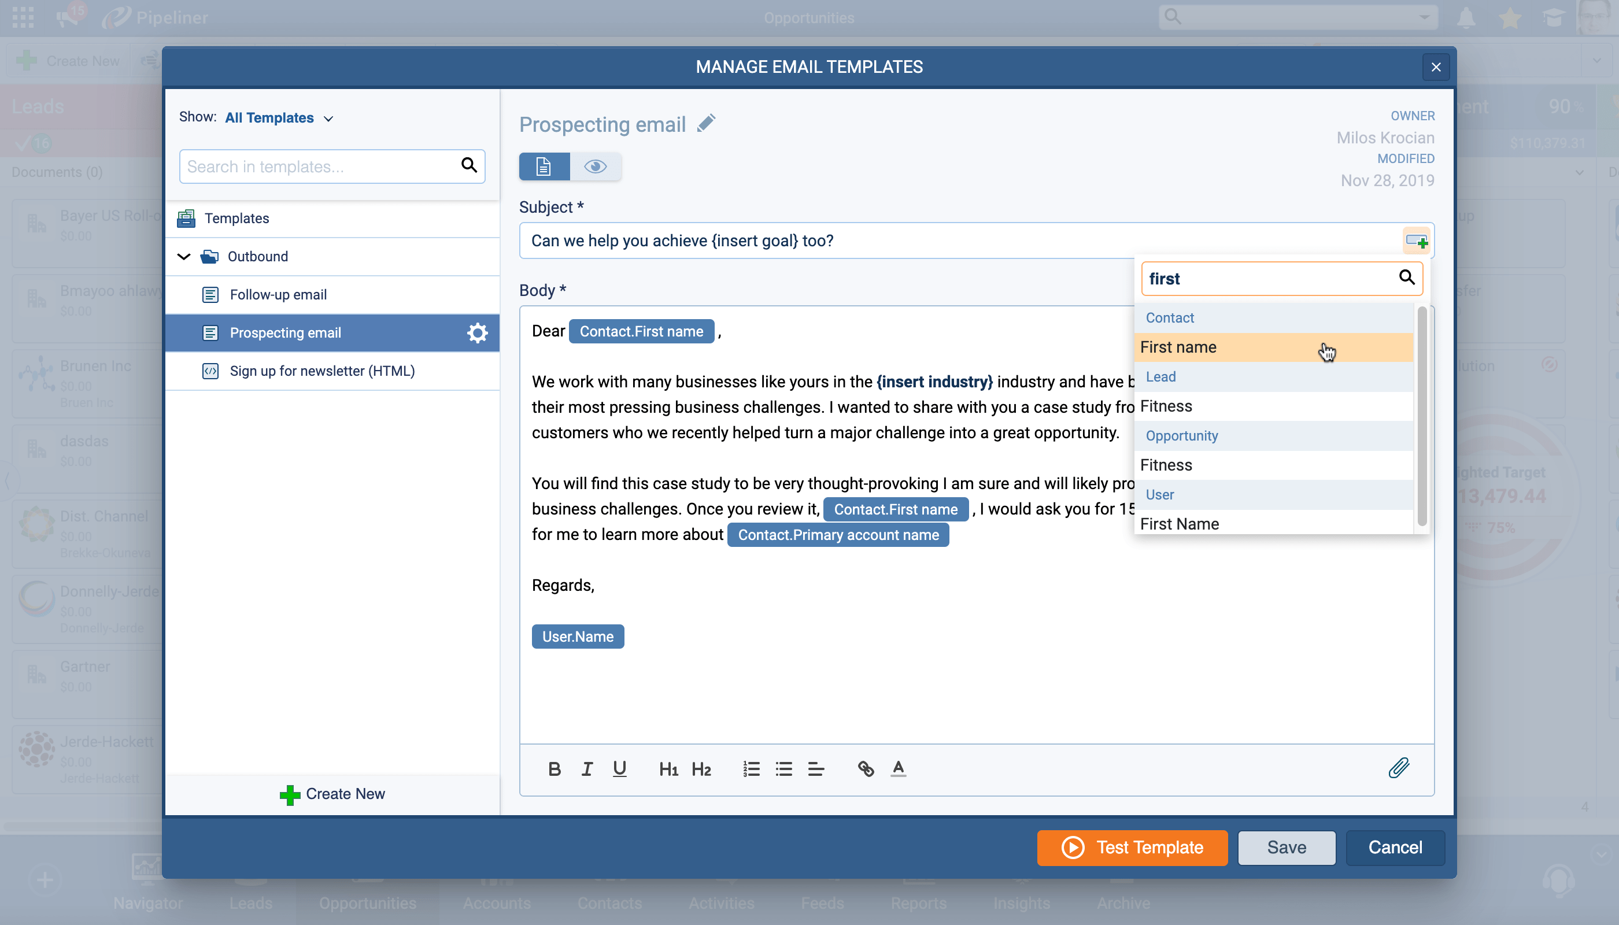
Task: Click the Test Template button
Action: (1132, 848)
